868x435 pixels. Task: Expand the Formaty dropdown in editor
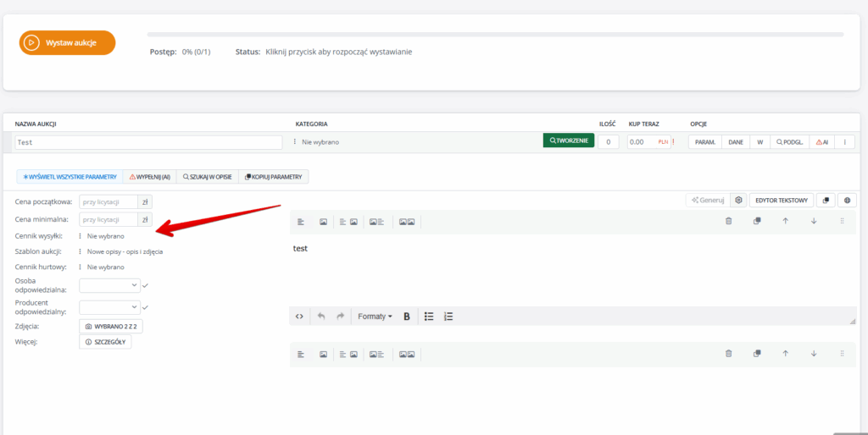(x=375, y=317)
